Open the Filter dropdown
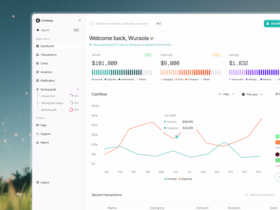This screenshot has width=280, height=210. 227,94
